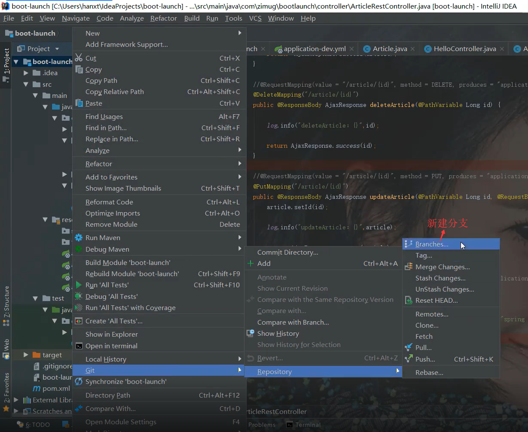
Task: Expand the .idea folder arrow
Action: coord(27,73)
